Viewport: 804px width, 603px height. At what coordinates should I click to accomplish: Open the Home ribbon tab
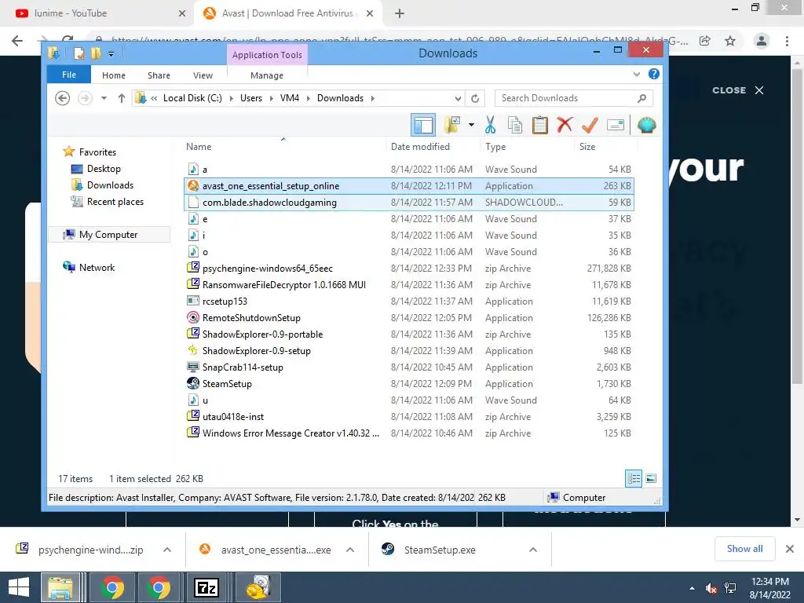point(114,75)
